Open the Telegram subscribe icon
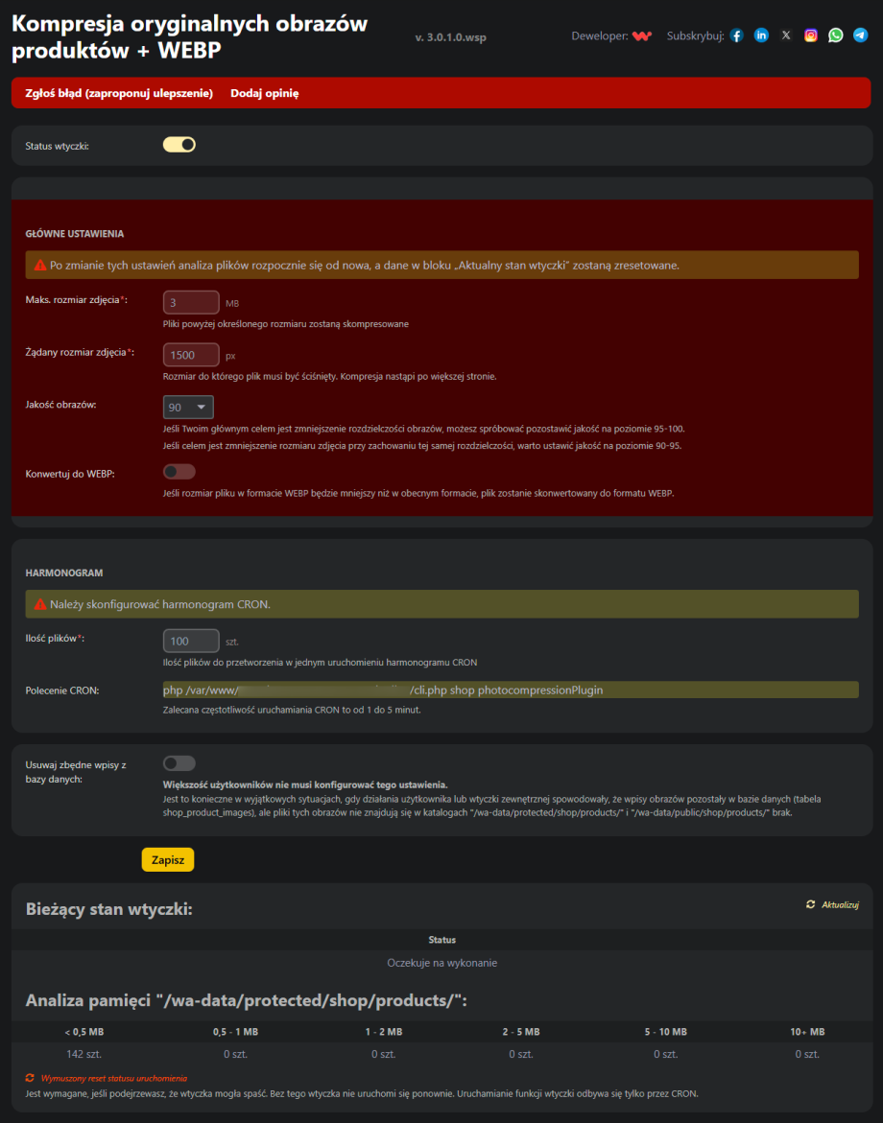 coord(860,35)
